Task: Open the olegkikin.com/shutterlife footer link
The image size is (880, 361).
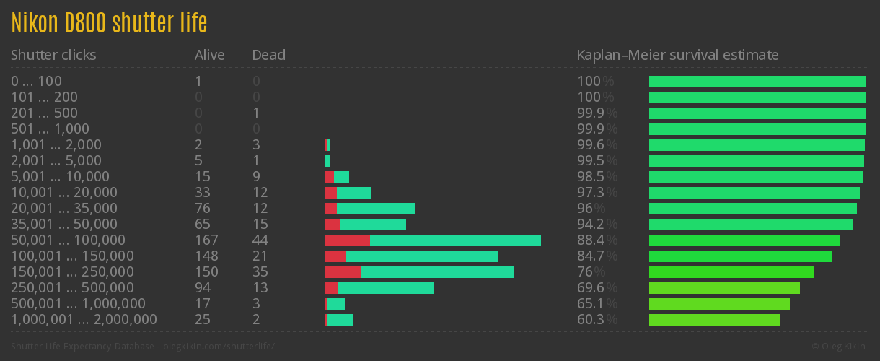Action: point(219,347)
